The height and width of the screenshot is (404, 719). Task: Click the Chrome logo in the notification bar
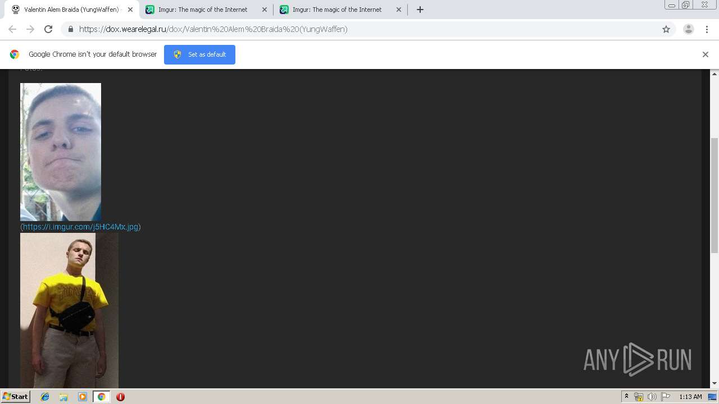click(x=15, y=54)
